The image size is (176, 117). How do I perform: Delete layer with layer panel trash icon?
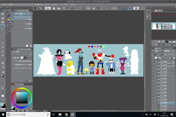pyautogui.click(x=174, y=58)
